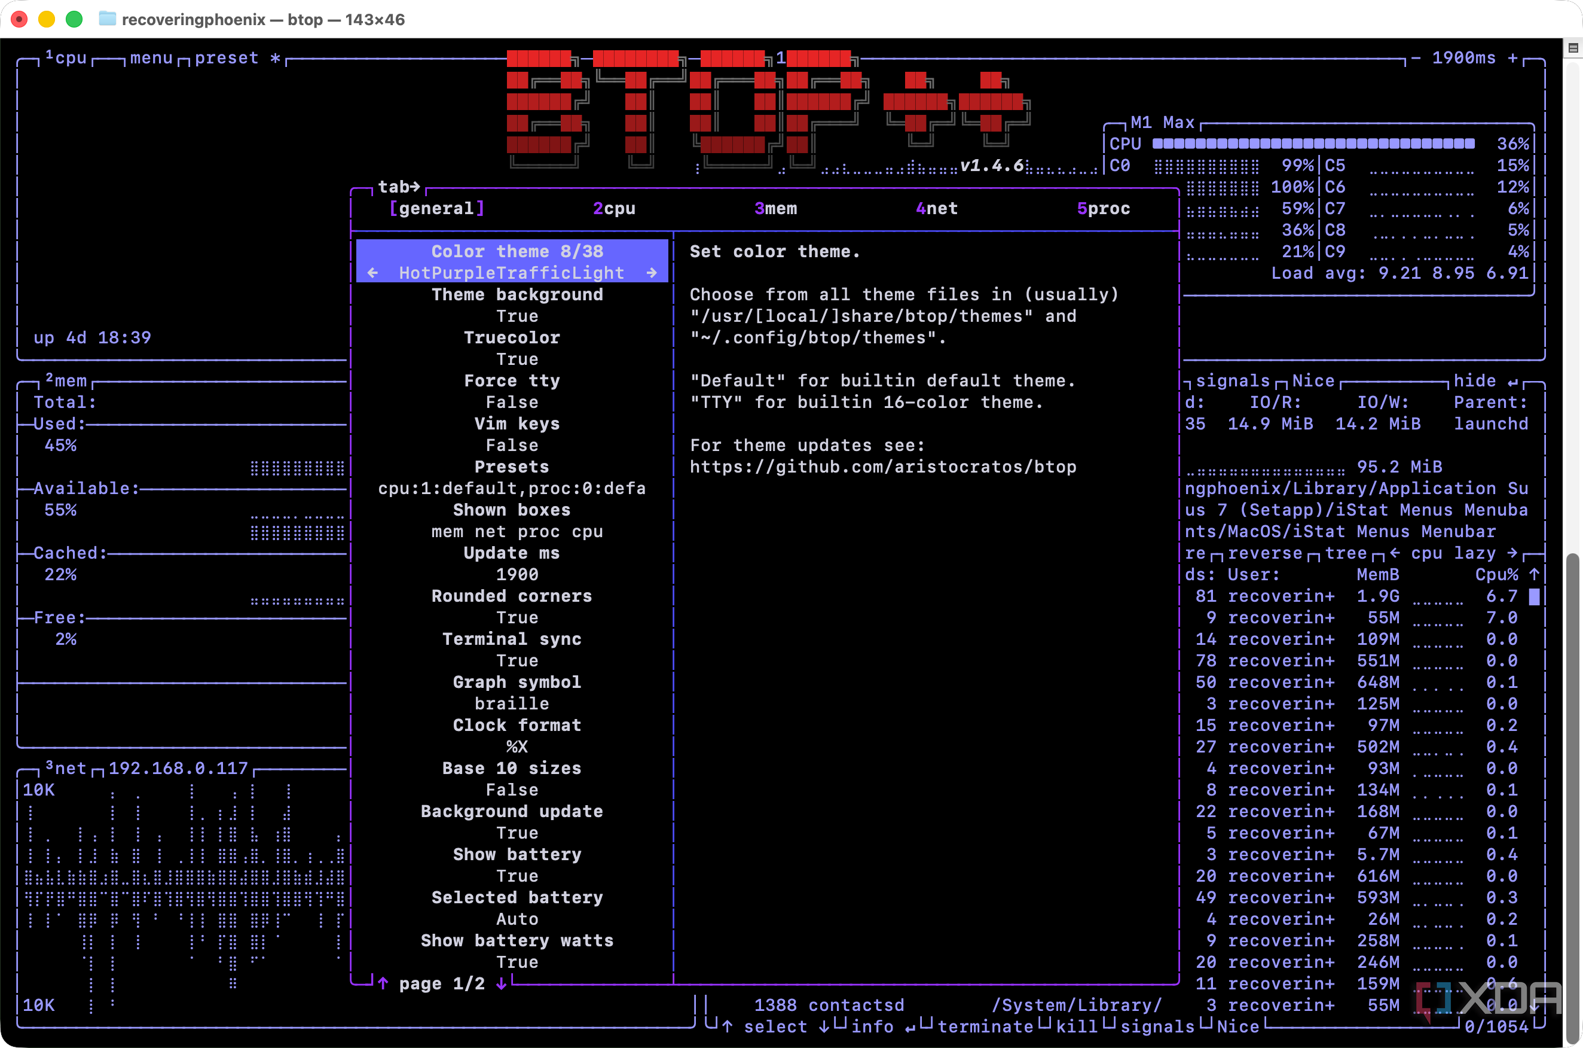Select the Update ms 1900 field

coord(512,563)
